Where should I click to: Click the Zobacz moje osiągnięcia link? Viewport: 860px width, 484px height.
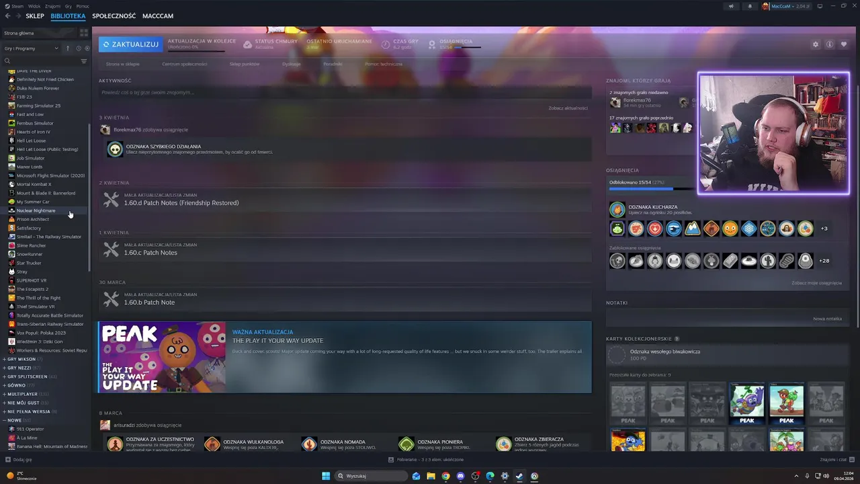816,283
